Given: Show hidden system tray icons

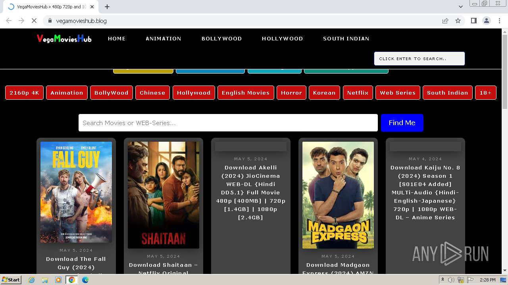Looking at the screenshot, I should [x=443, y=280].
